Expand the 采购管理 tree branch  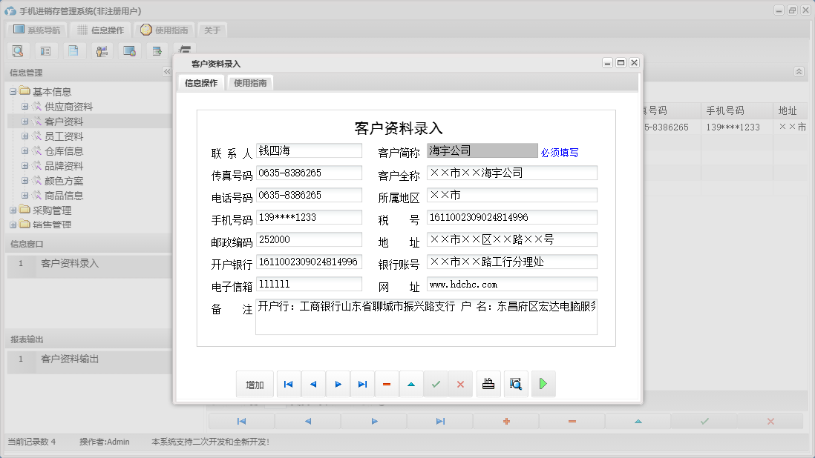pos(13,210)
